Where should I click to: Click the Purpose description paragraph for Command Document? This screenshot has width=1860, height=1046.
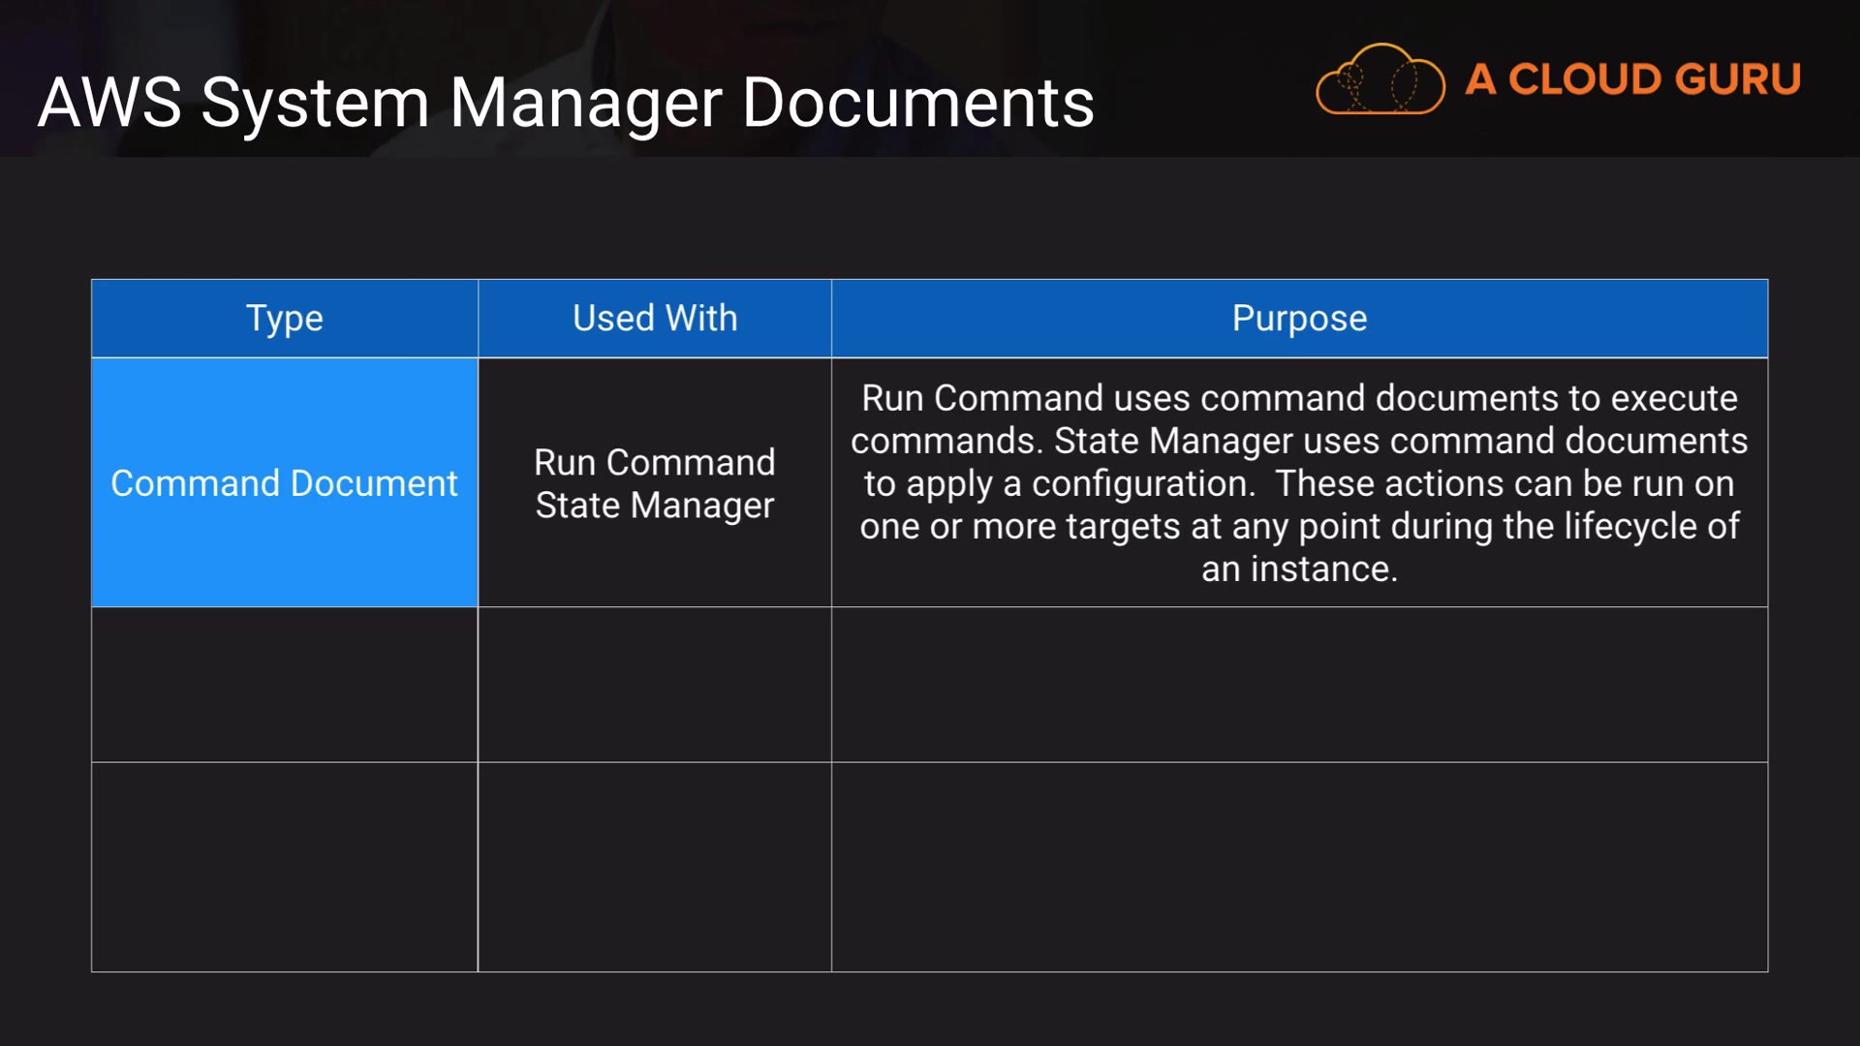(x=1299, y=483)
